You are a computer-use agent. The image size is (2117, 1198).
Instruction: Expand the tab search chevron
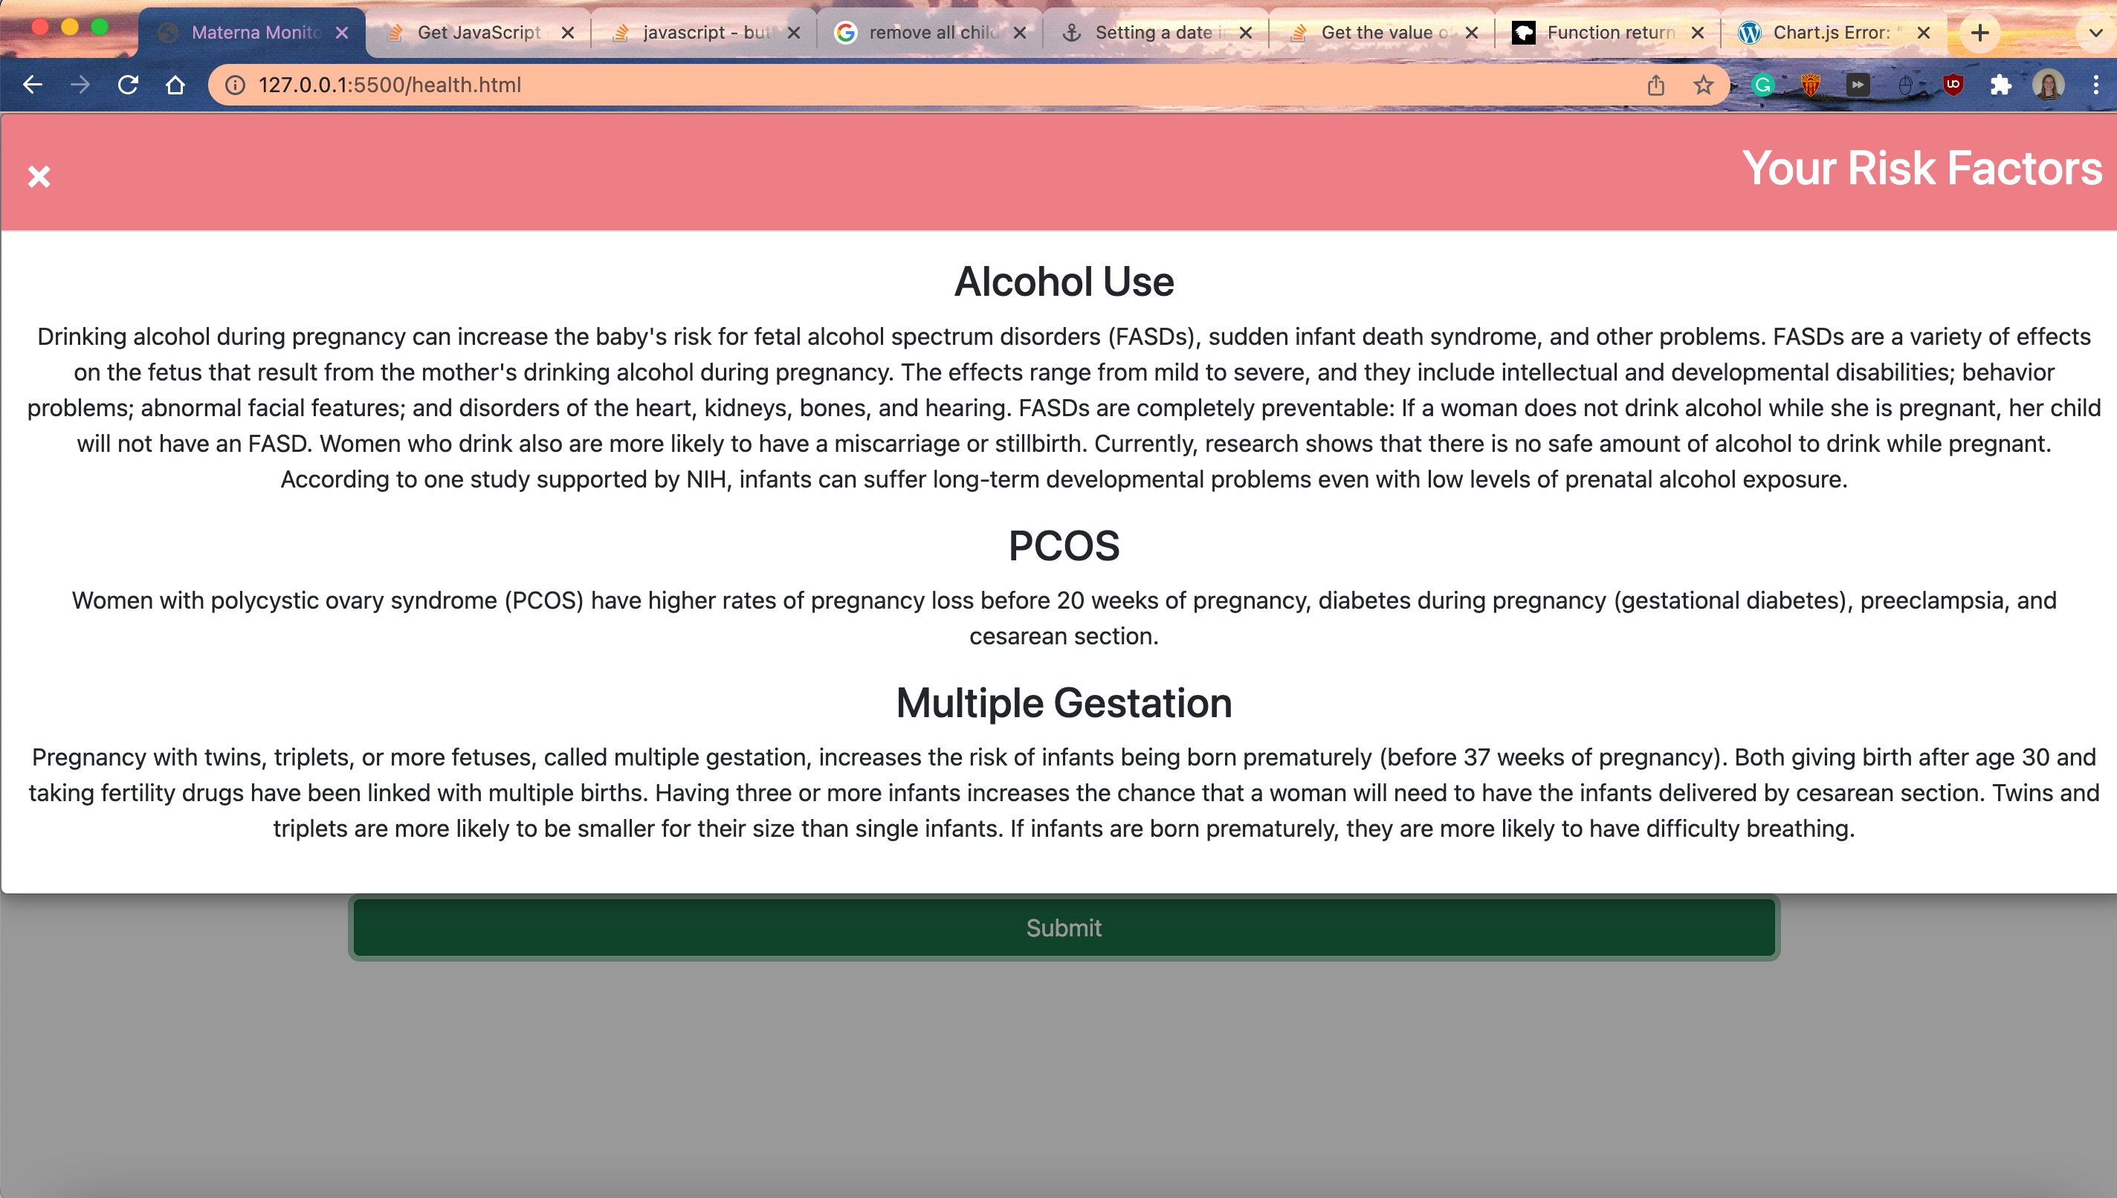coord(2095,33)
